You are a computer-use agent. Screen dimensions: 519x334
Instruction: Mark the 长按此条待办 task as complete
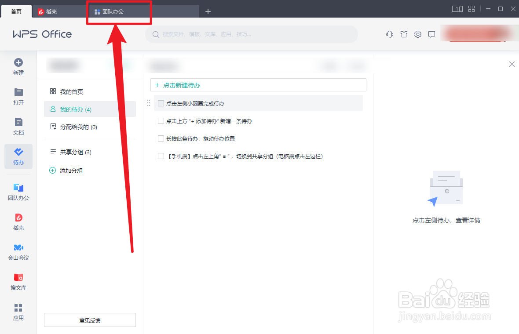point(161,138)
